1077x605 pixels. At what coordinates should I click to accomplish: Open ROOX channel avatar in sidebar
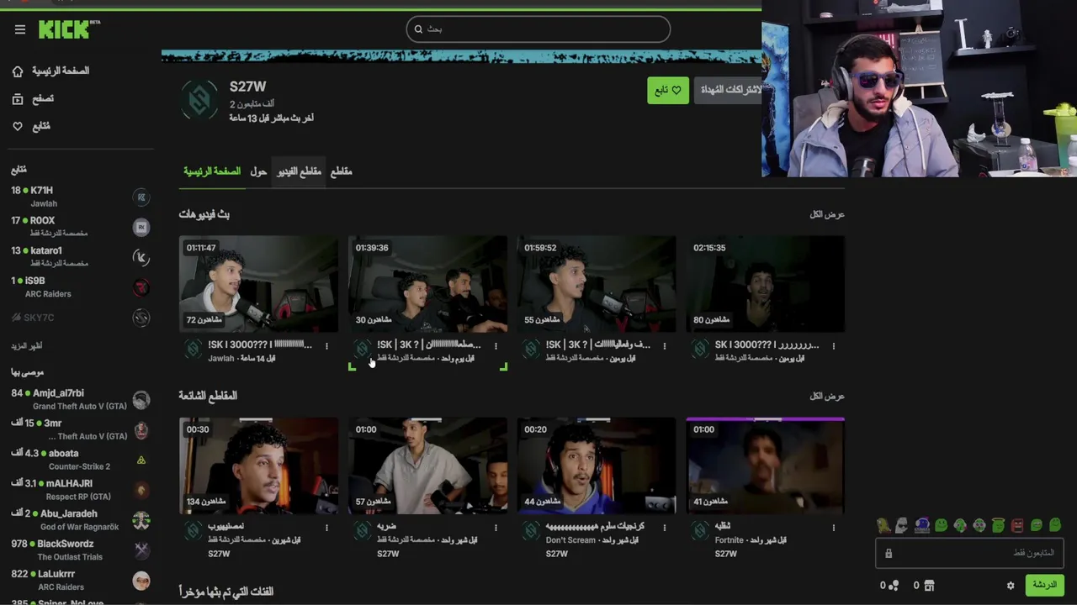141,227
